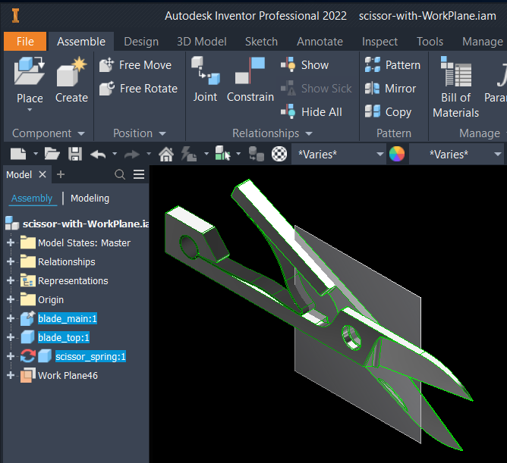Click the Undo arrow
This screenshot has width=507, height=463.
click(98, 155)
